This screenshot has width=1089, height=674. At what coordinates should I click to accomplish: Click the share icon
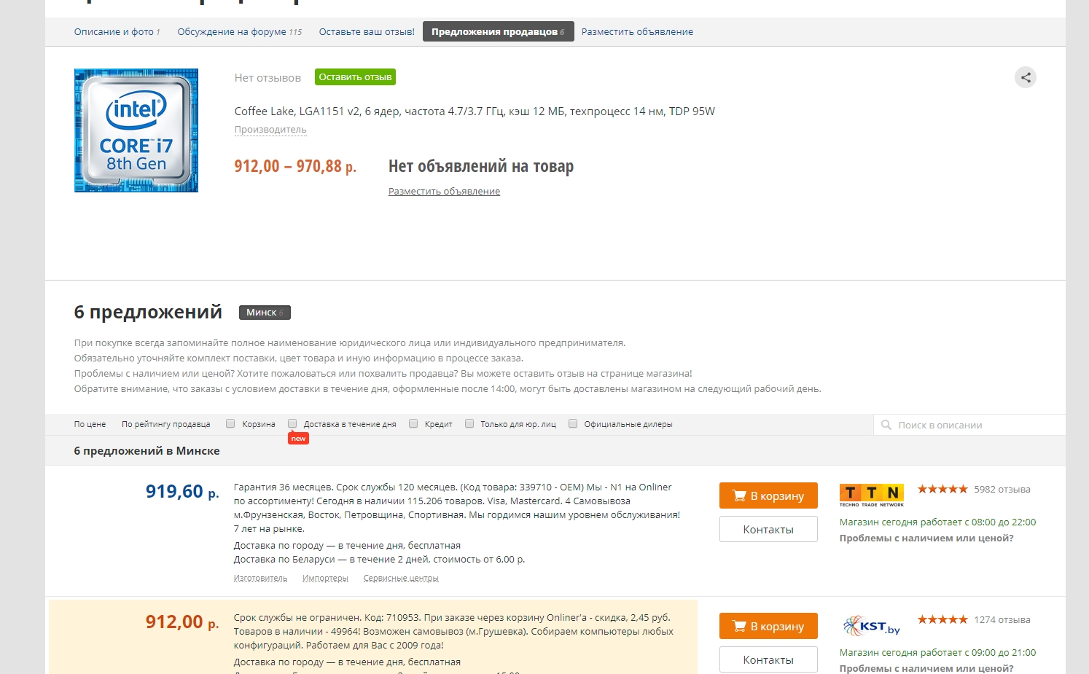point(1026,77)
